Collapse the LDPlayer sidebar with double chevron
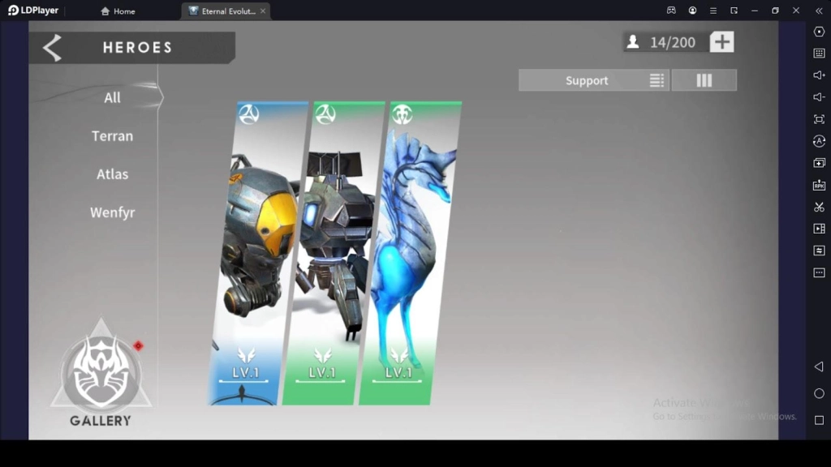This screenshot has height=467, width=831. (x=819, y=11)
